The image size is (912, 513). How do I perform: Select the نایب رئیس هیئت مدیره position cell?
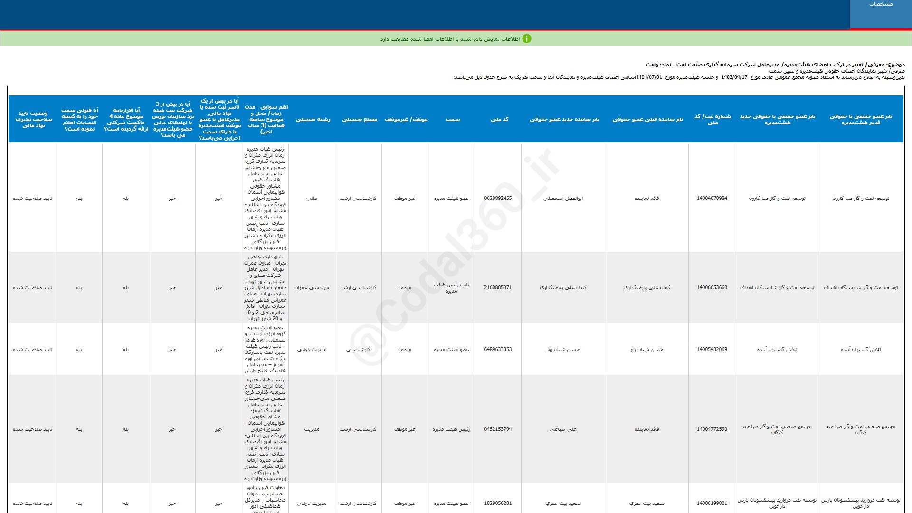point(451,288)
